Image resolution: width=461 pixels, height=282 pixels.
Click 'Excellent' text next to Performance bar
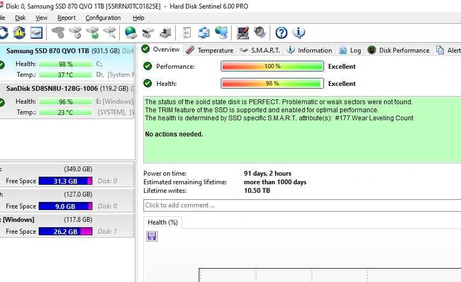coord(342,67)
